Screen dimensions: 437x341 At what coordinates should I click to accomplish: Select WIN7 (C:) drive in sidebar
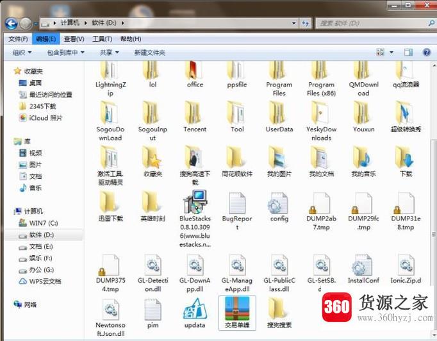point(38,223)
